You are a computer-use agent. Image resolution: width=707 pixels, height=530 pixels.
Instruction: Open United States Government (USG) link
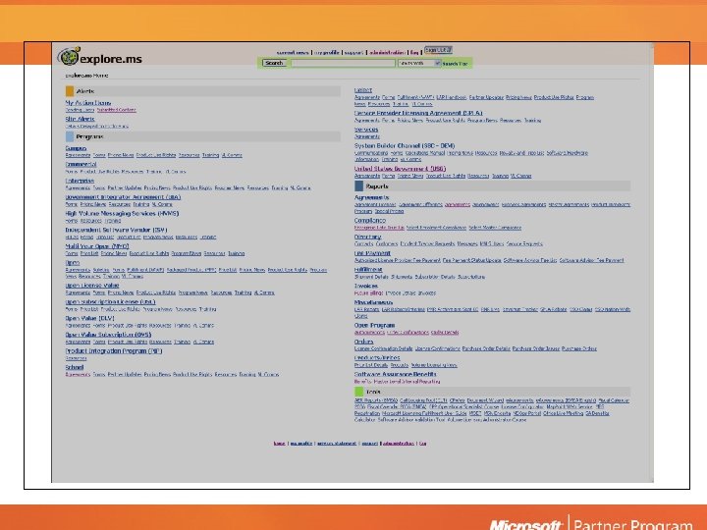(400, 169)
